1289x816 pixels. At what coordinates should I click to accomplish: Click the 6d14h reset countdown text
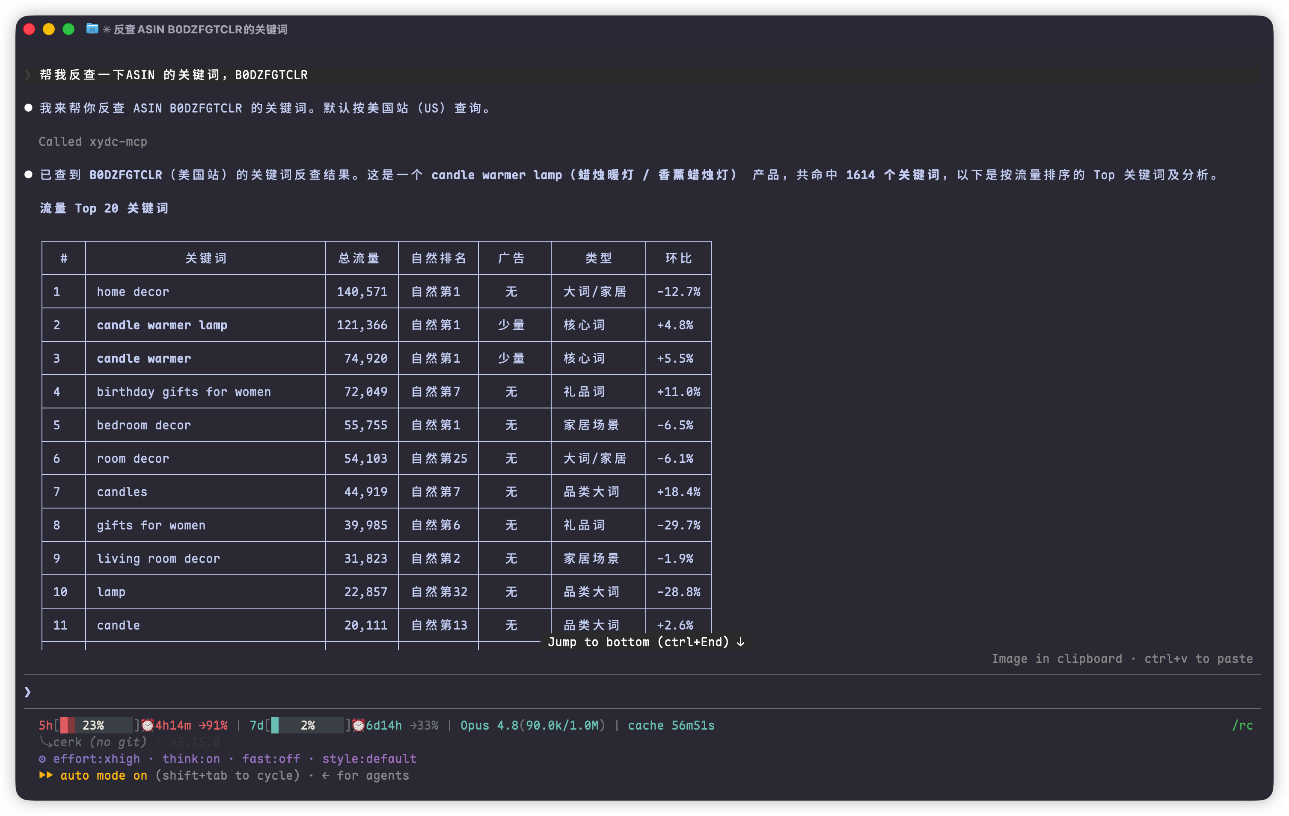[x=384, y=725]
